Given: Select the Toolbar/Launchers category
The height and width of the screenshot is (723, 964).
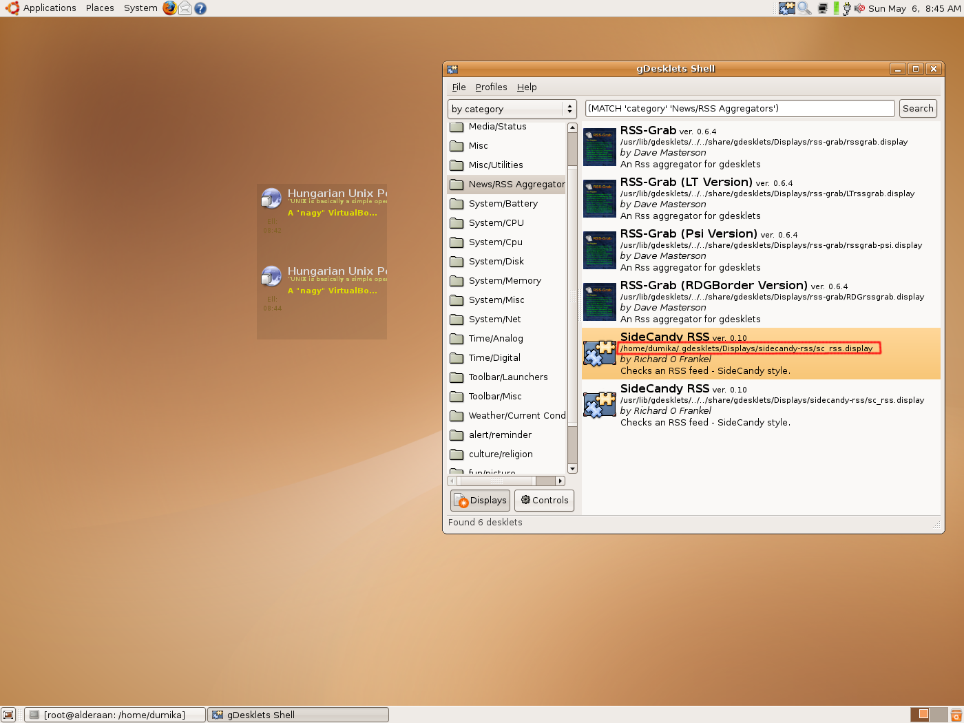Looking at the screenshot, I should (x=507, y=377).
